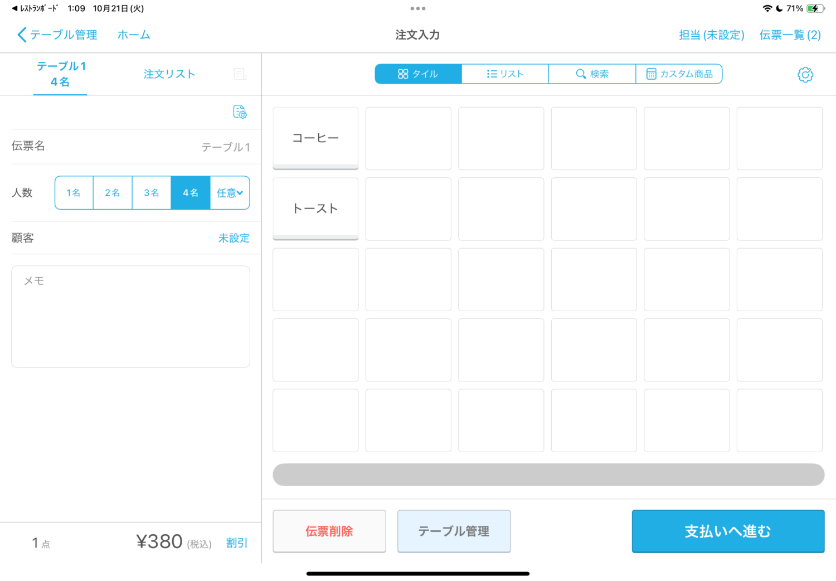
Task: Tap the greyed receipt icon beside 注文リスト
Action: click(x=240, y=74)
